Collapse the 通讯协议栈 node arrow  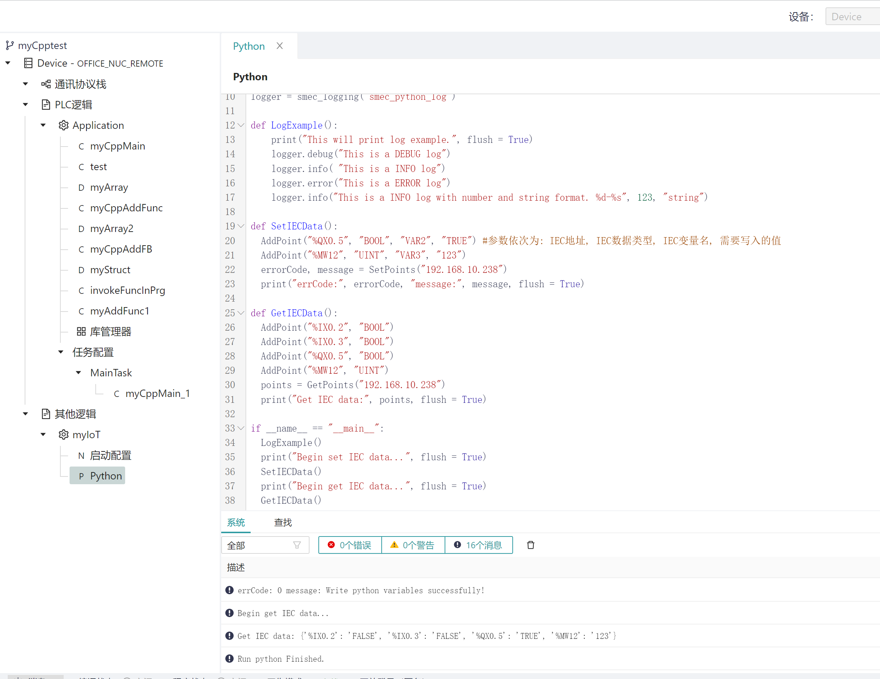[25, 84]
